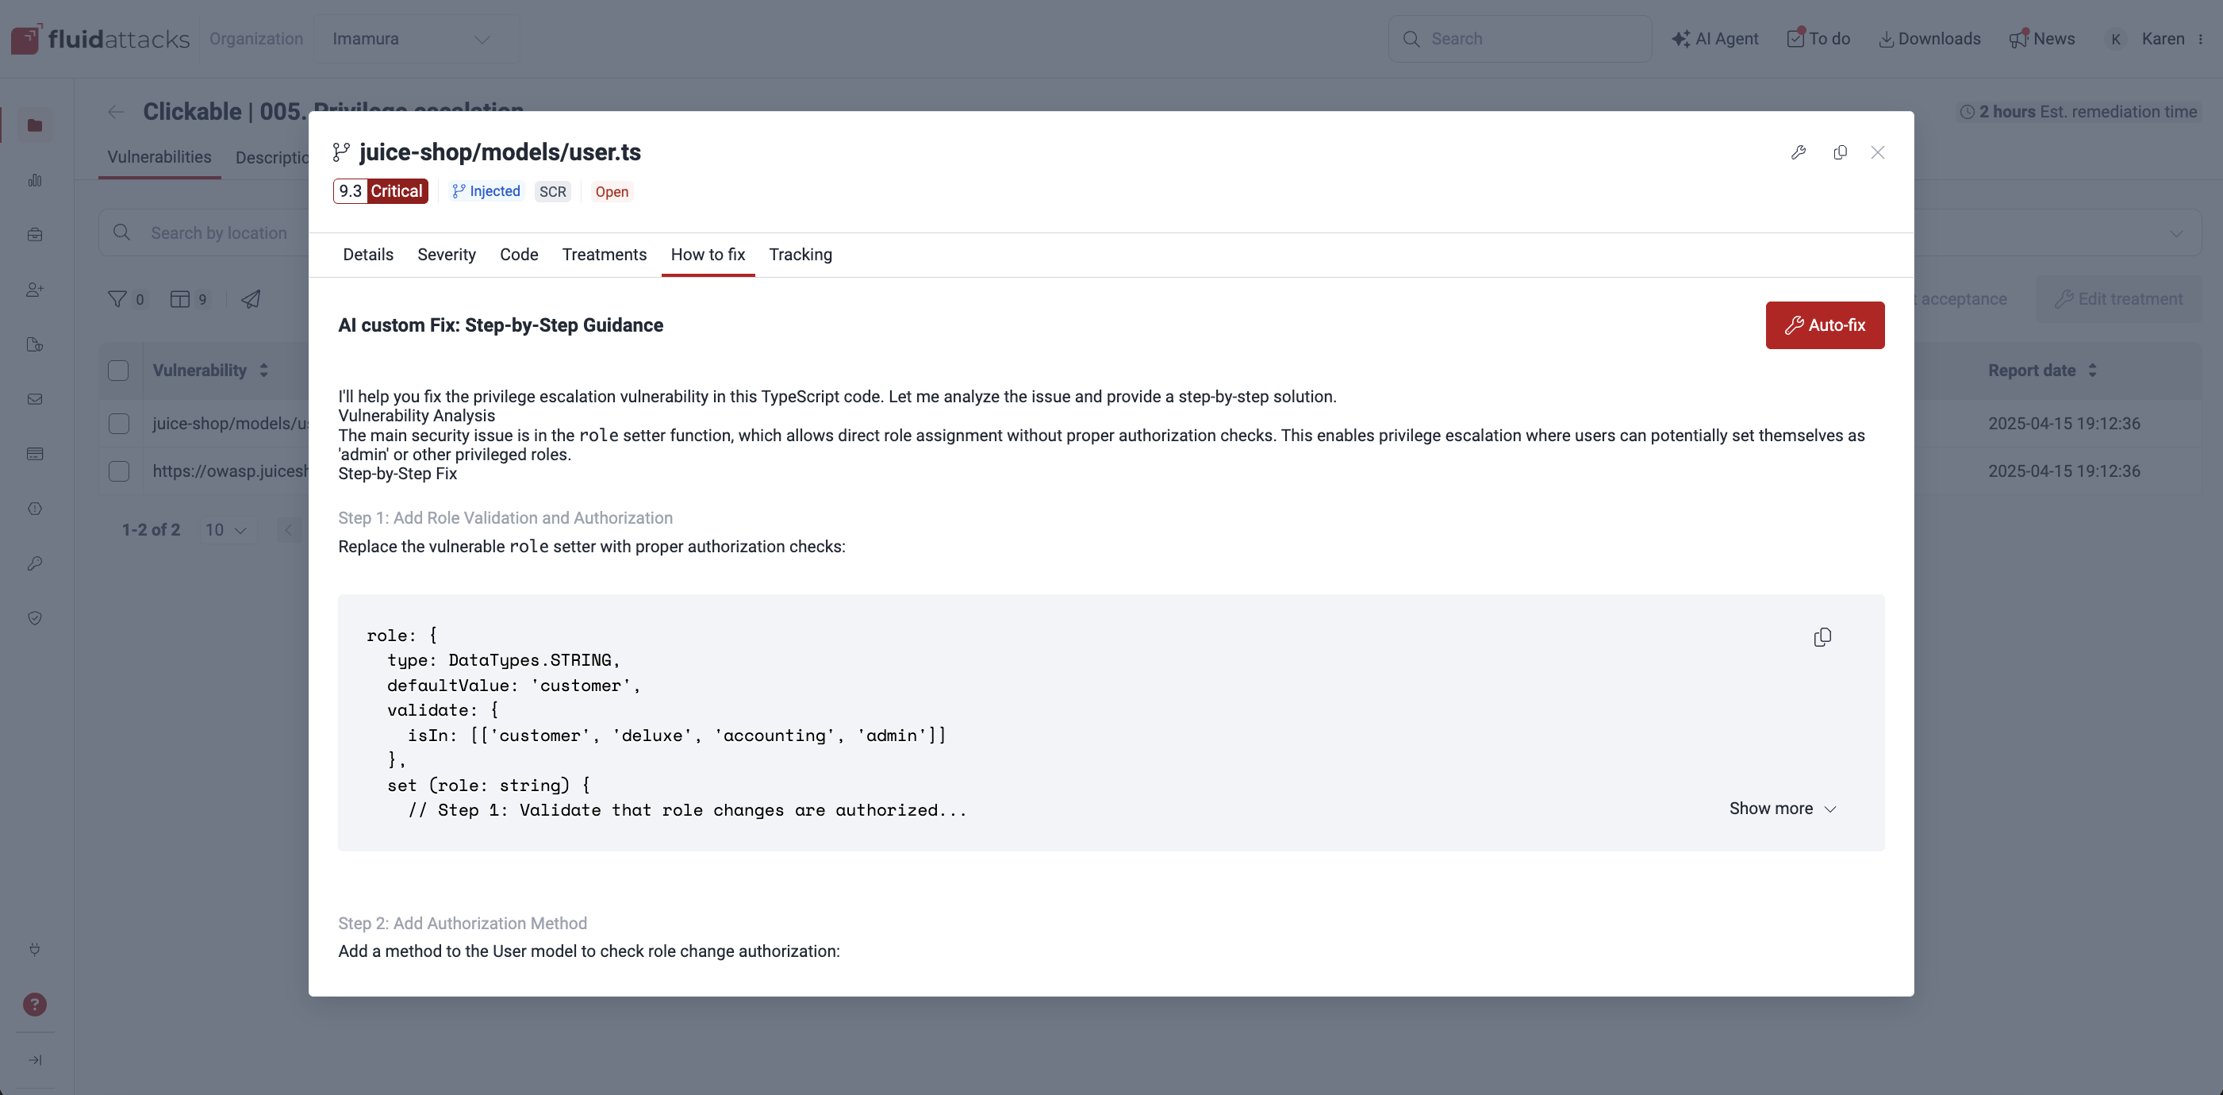Select the add member icon in sidebar

click(x=35, y=290)
